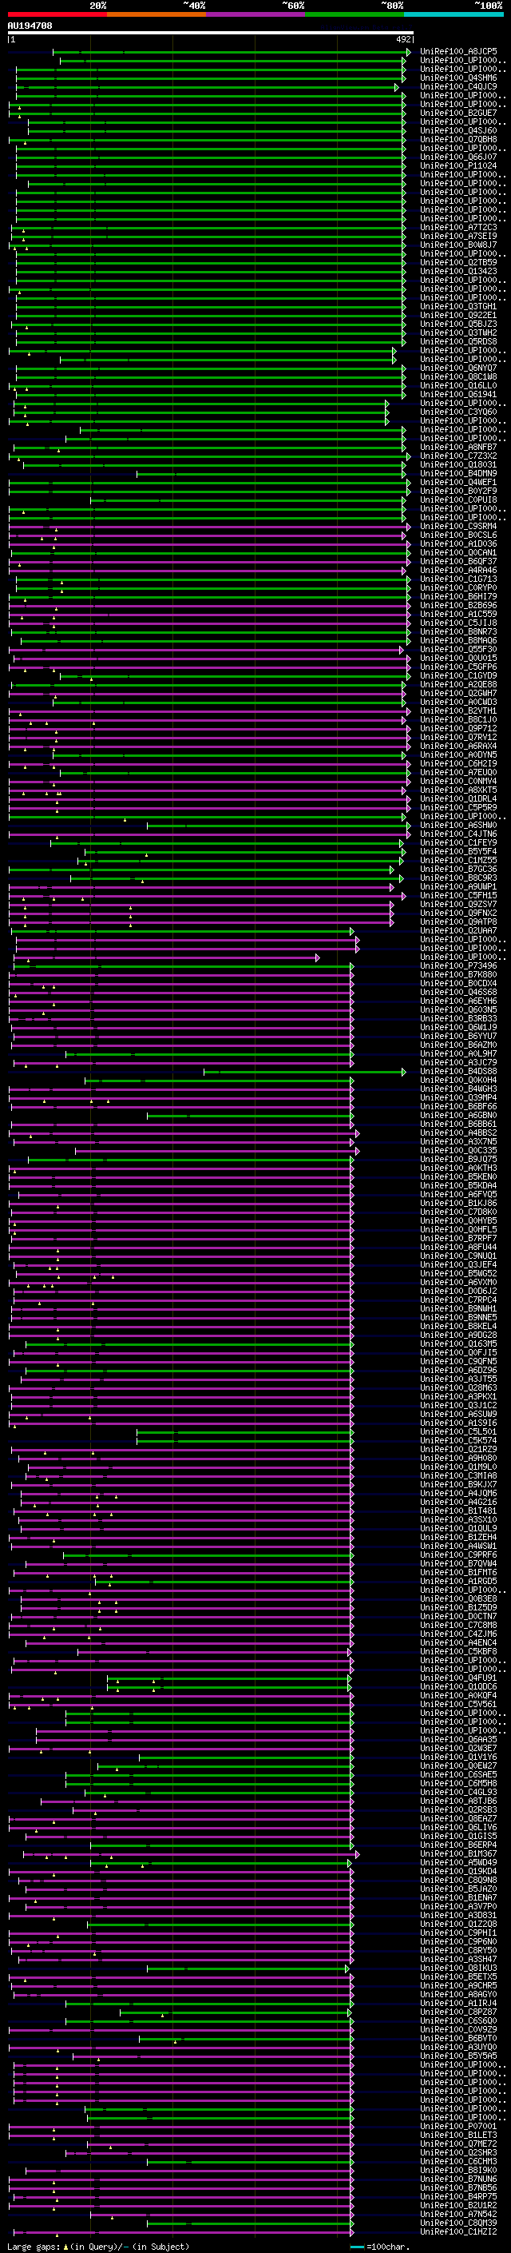Click hit label UniRef100_Q3TGH1
This screenshot has height=2253, width=511.
pos(458,307)
